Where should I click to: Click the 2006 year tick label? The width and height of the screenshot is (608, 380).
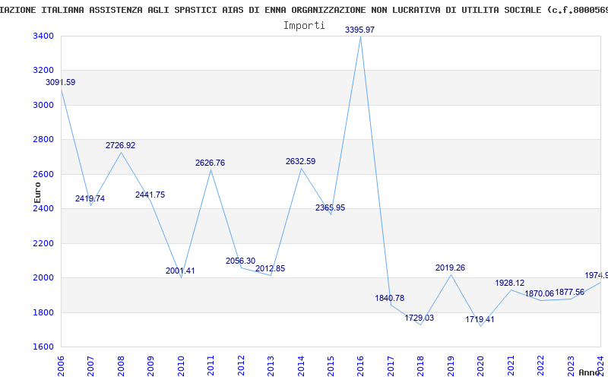61,366
